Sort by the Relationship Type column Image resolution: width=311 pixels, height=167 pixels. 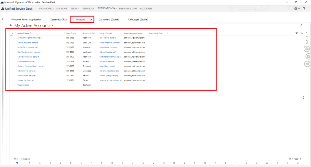coord(156,33)
